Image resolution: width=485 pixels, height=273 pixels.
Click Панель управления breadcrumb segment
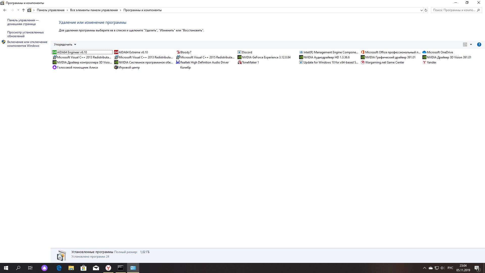pos(51,10)
